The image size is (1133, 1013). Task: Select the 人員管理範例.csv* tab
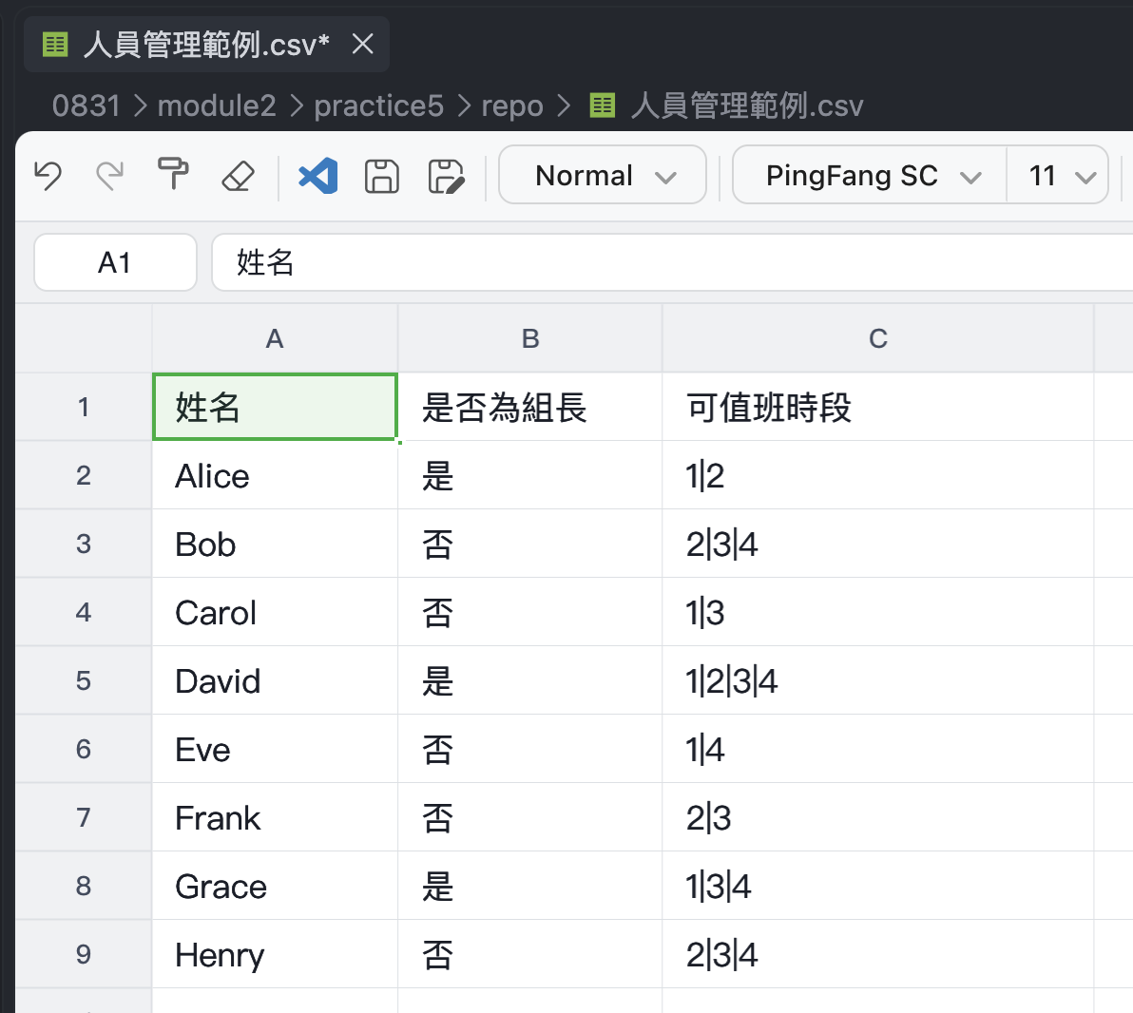click(x=206, y=45)
